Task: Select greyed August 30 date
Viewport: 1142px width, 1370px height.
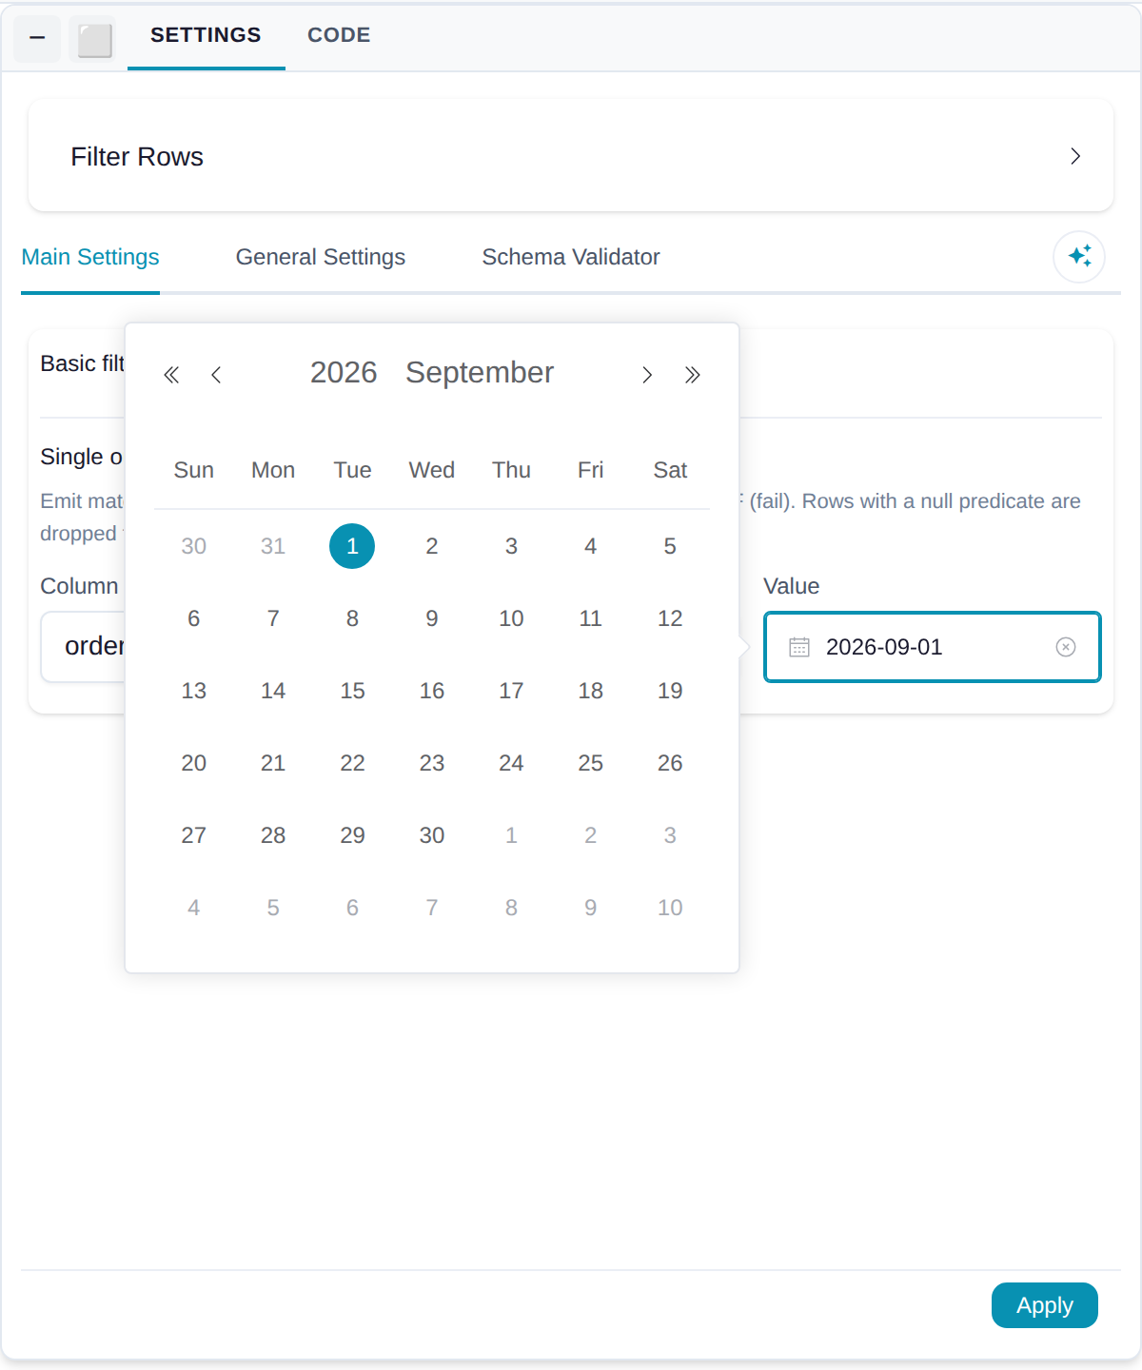Action: coord(194,546)
